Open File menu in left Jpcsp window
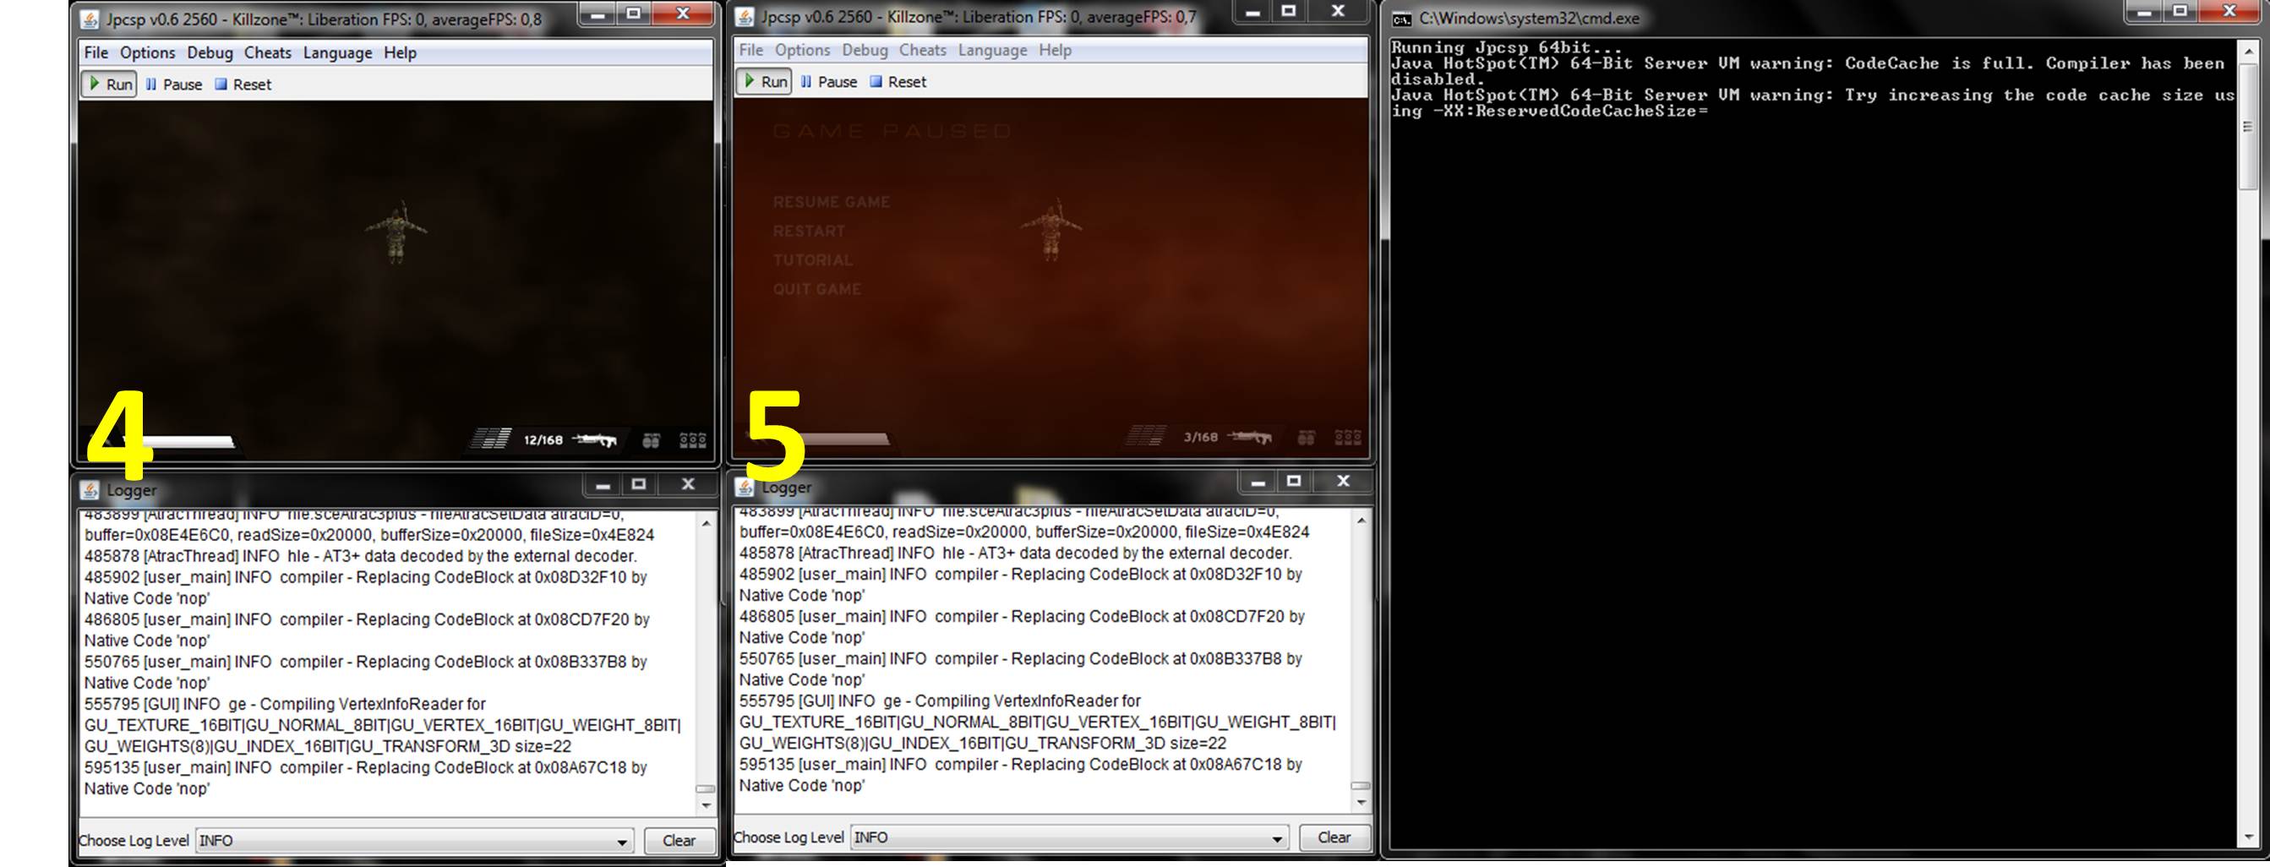This screenshot has height=867, width=2270. pos(96,53)
